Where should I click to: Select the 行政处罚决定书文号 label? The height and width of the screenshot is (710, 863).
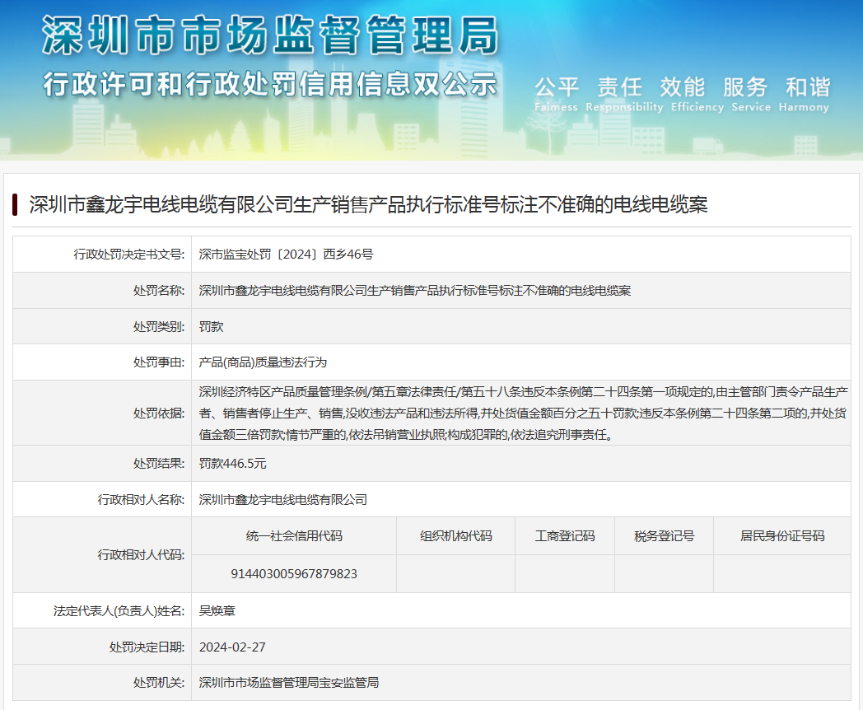coord(128,255)
